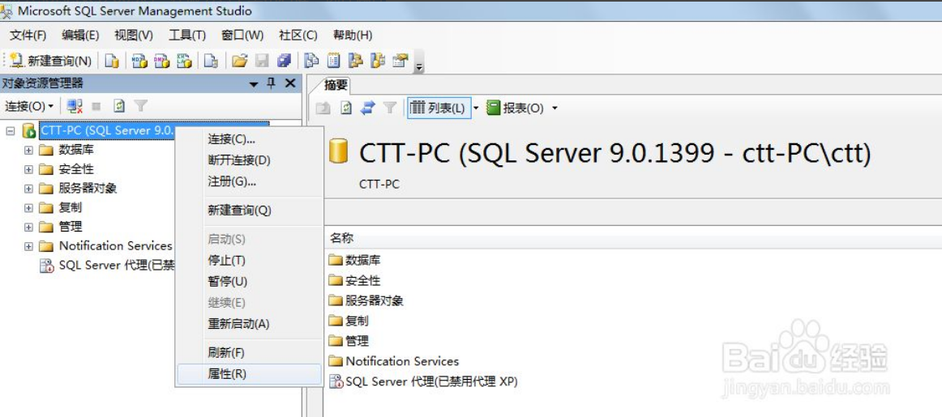Image resolution: width=942 pixels, height=417 pixels.
Task: Click the Object Explorer toolbar icon
Action: (x=356, y=61)
